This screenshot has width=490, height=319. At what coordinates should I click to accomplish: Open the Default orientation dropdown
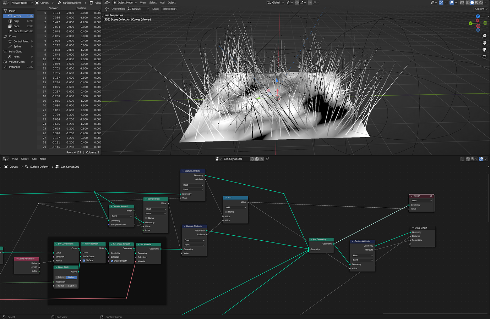click(138, 9)
